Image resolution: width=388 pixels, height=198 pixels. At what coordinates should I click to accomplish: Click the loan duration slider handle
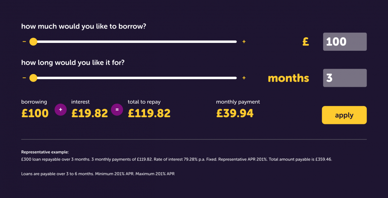click(33, 78)
